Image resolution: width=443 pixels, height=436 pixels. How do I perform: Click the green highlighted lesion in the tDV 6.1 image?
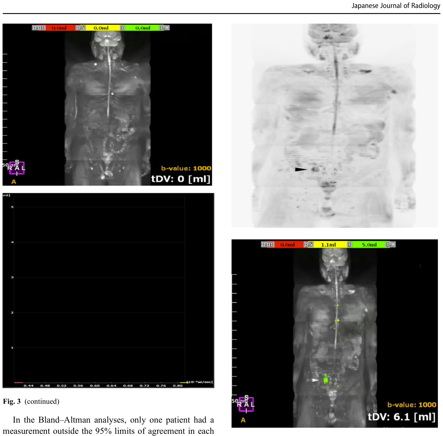click(326, 380)
